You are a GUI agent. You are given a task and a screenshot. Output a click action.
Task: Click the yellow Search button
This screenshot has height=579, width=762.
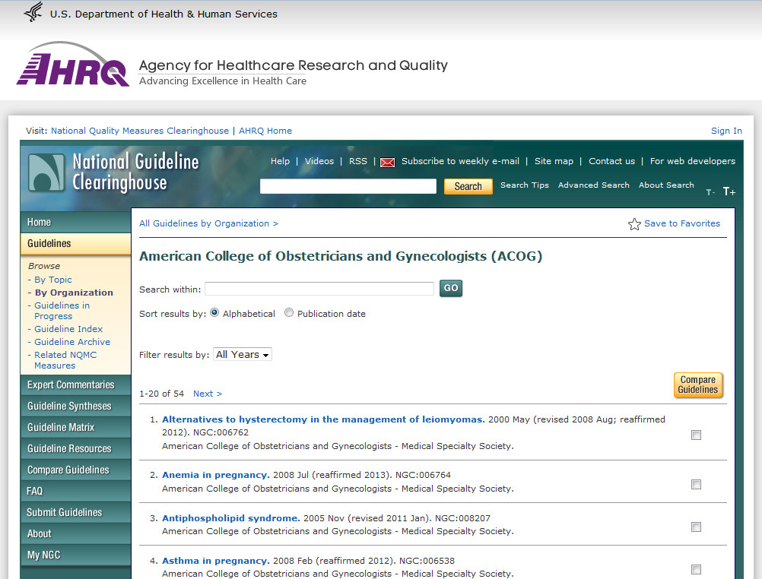(468, 186)
